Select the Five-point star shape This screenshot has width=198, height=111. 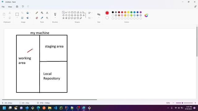[x=63, y=18]
